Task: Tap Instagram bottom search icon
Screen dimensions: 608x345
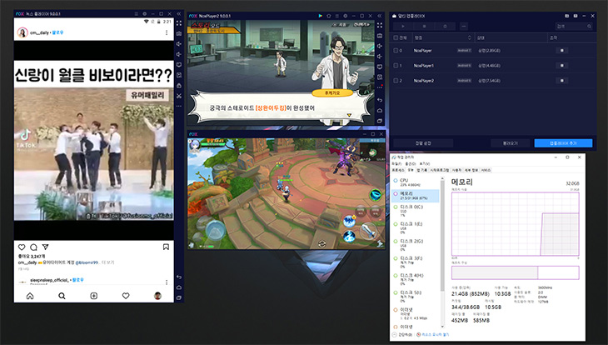Action: 62,296
